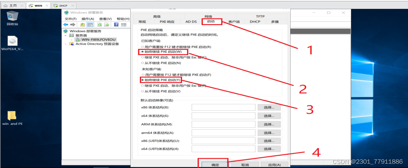Select 从不继续 PXE 启动(V) radio button
Viewport: 408px width, 168px height.
pos(142,91)
